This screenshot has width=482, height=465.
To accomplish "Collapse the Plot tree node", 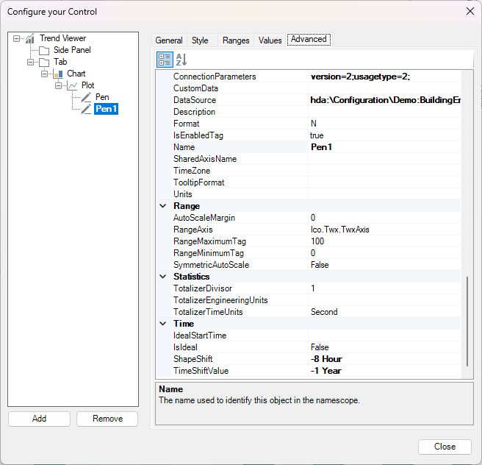I will 58,85.
